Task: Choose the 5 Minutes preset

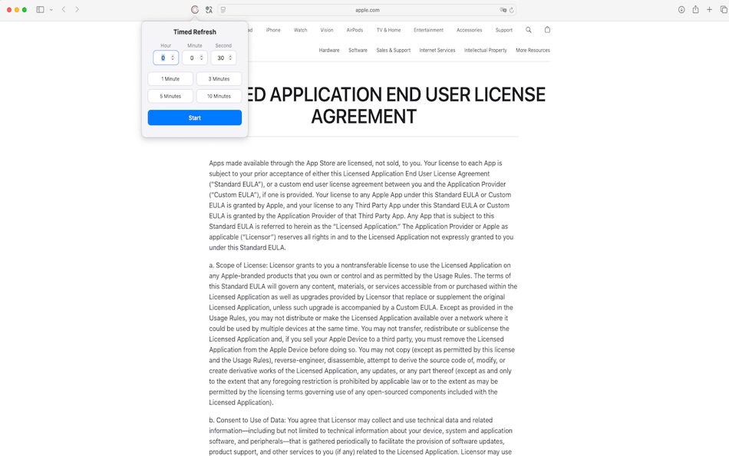Action: point(170,96)
